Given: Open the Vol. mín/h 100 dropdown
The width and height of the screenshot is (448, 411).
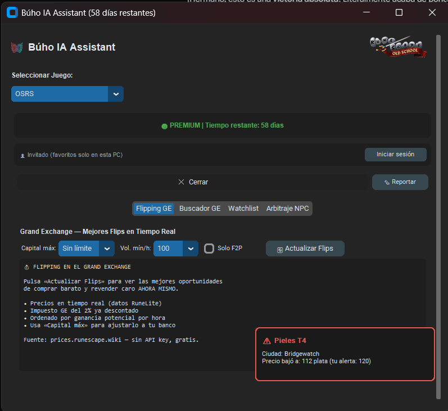Looking at the screenshot, I should coord(176,249).
